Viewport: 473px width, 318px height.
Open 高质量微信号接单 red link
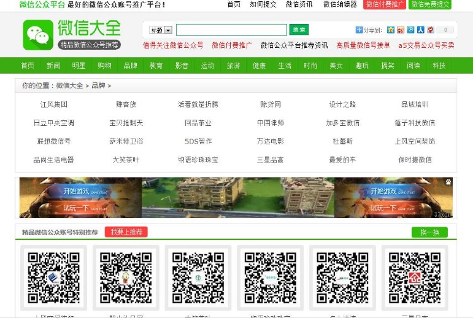point(363,45)
